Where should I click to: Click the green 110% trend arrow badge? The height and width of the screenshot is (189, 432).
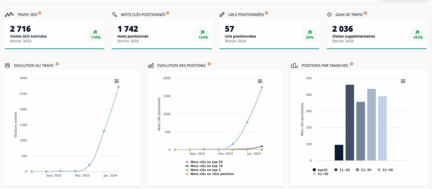tap(95, 34)
